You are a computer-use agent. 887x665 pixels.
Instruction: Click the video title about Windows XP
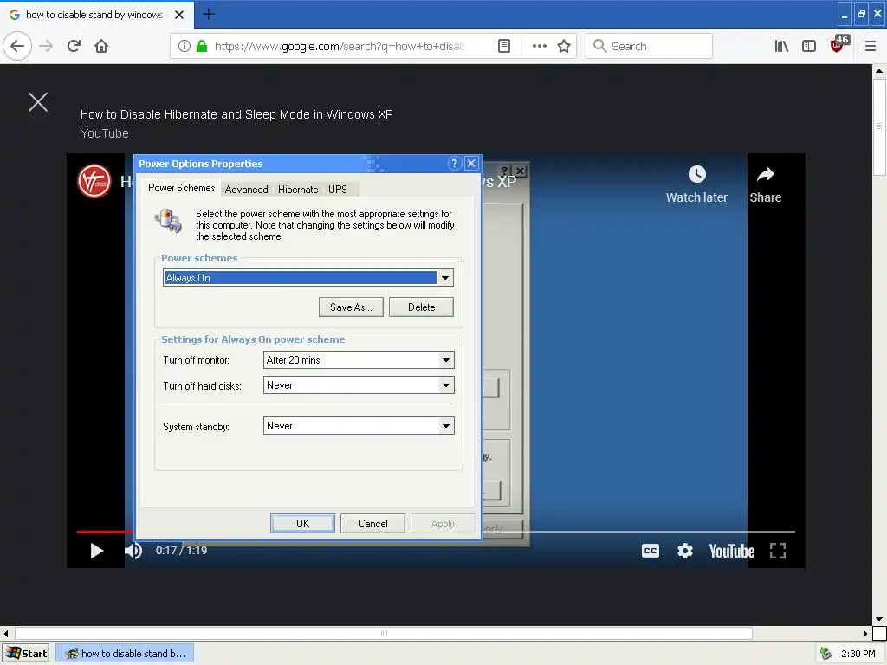(x=236, y=114)
